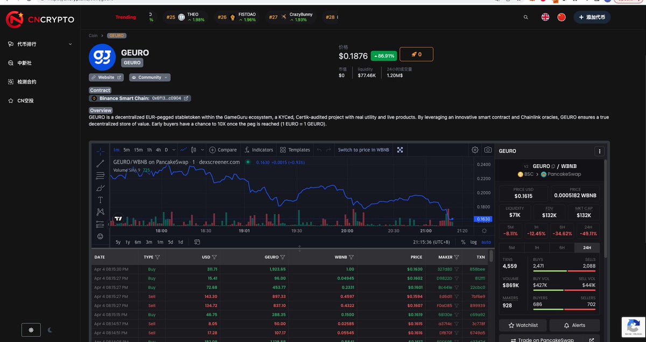Toggle light mode sun button
Screen dimensions: 646x342
pyautogui.click(x=31, y=330)
